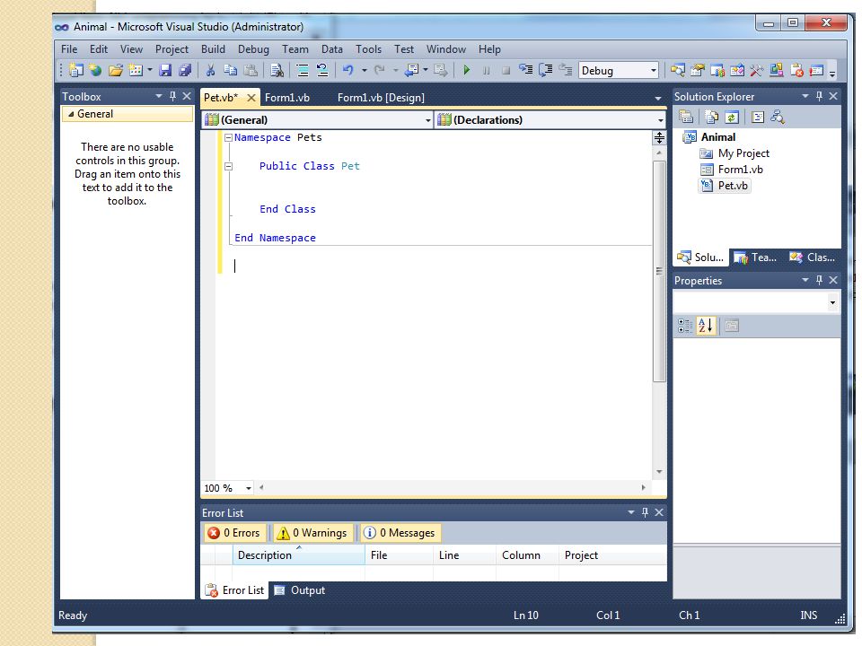Open the Add New Item dropdown arrow
Screen dimensions: 862x646
tap(150, 70)
